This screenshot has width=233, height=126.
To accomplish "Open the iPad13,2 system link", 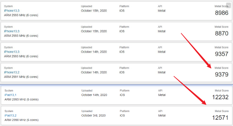I will (x=10, y=116).
